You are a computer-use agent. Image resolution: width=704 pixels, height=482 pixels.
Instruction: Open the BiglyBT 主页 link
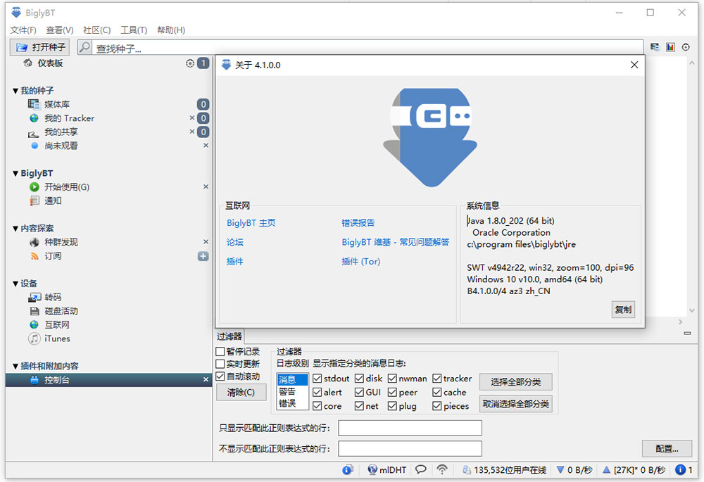click(251, 222)
